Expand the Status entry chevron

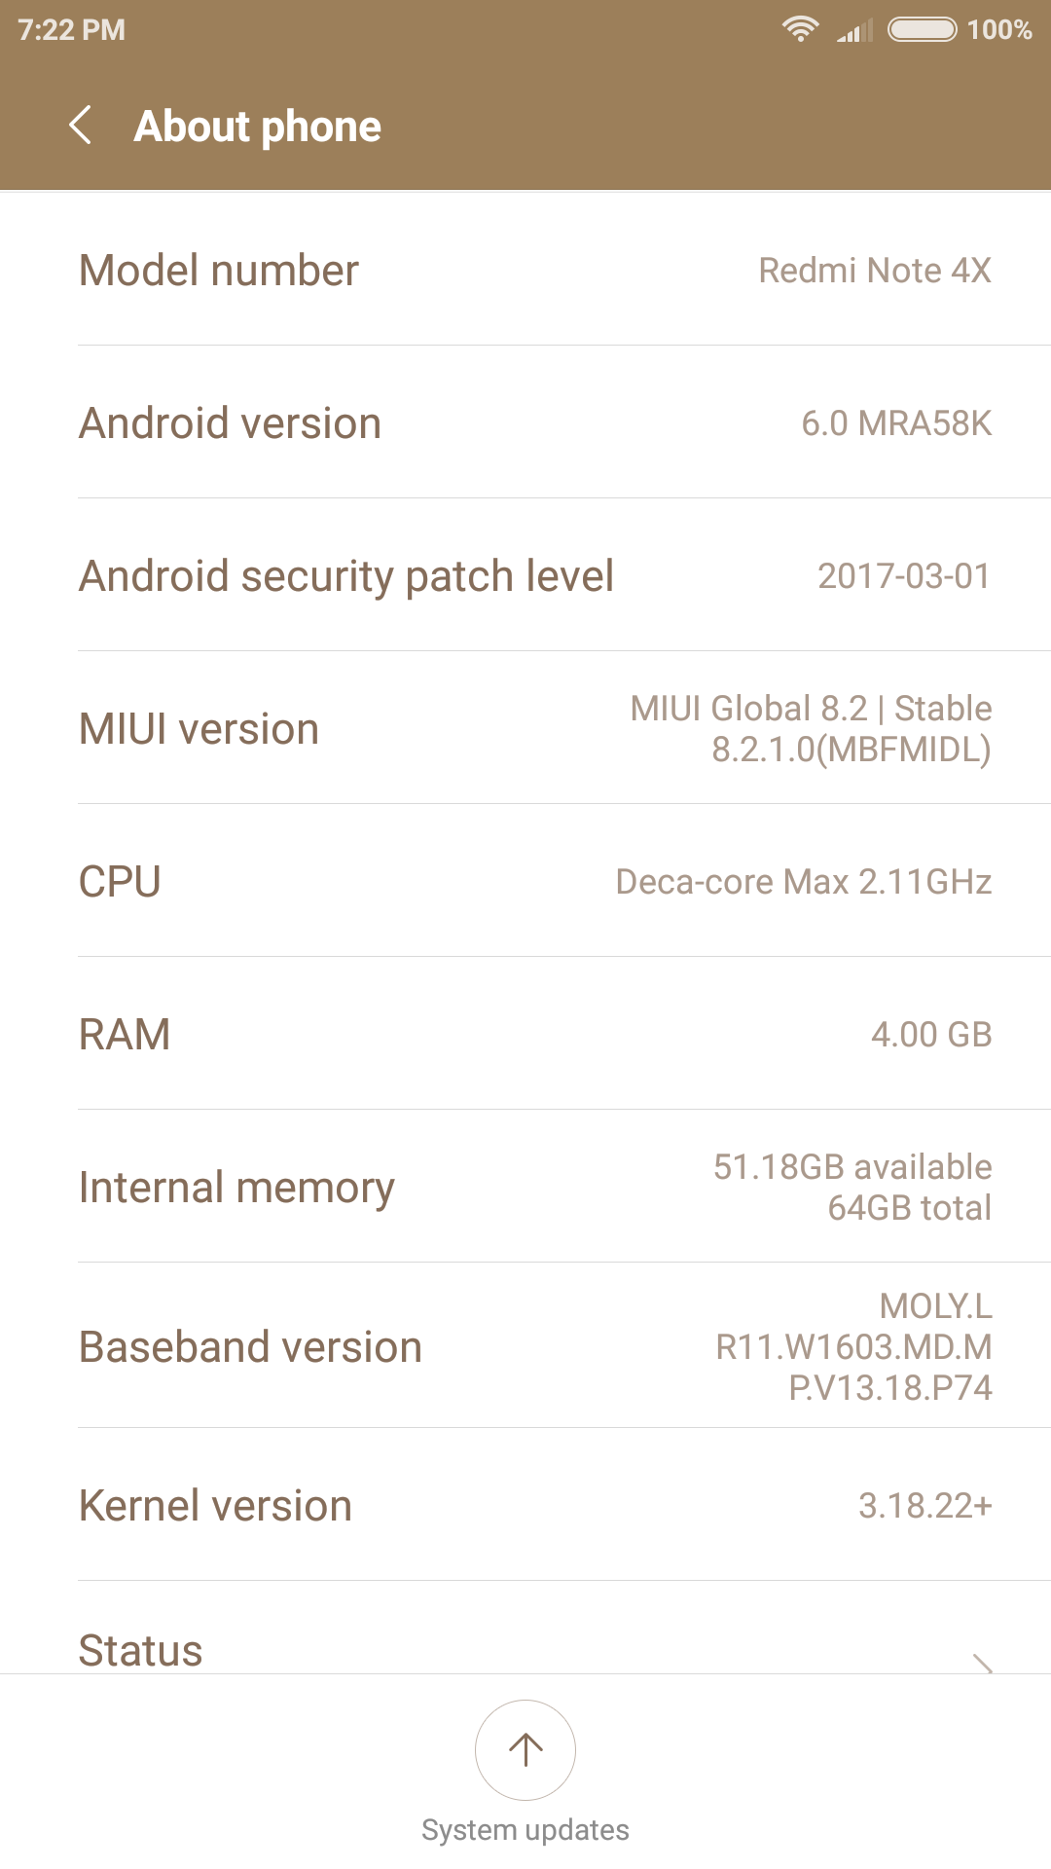[x=983, y=1662]
